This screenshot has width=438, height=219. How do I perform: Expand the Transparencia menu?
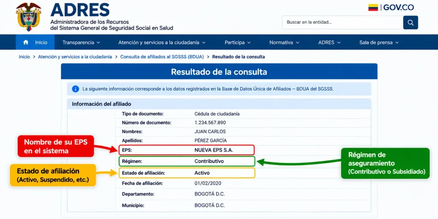coord(81,42)
